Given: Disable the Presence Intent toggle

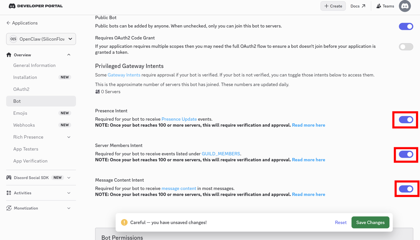Looking at the screenshot, I should 406,120.
